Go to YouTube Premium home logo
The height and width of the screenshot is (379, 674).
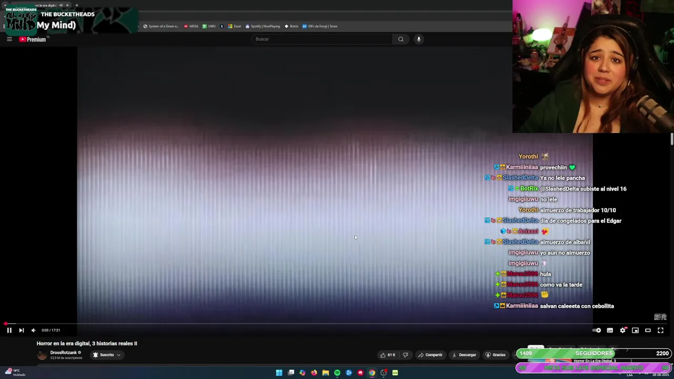pos(33,39)
